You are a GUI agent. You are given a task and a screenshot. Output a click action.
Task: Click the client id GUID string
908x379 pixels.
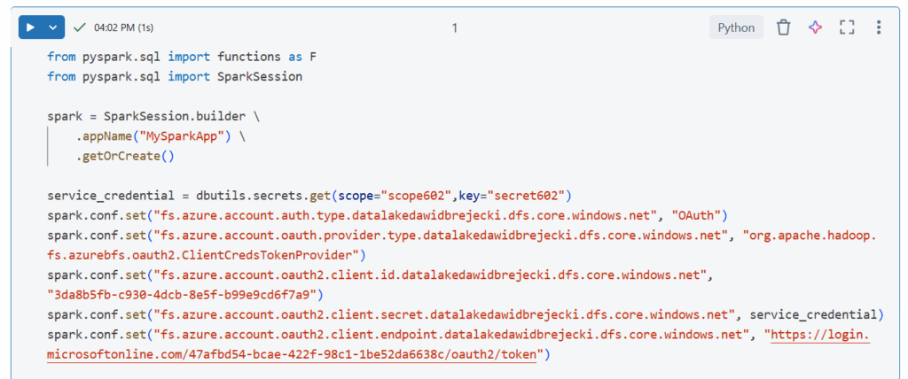[186, 293]
